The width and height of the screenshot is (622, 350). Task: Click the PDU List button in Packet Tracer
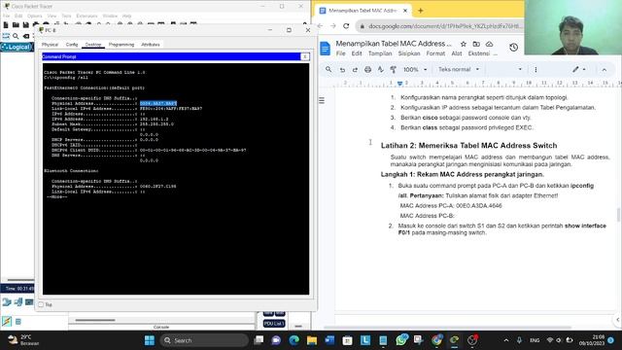pyautogui.click(x=274, y=324)
